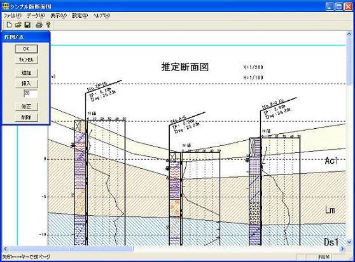Print the section drawing with printer icon

[39, 25]
